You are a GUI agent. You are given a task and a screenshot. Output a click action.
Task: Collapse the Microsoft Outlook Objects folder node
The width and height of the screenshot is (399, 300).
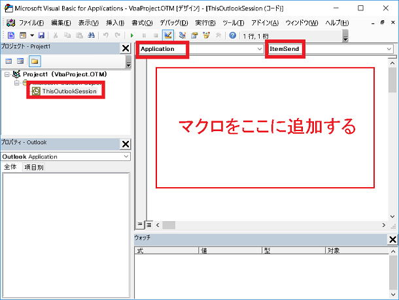[17, 83]
